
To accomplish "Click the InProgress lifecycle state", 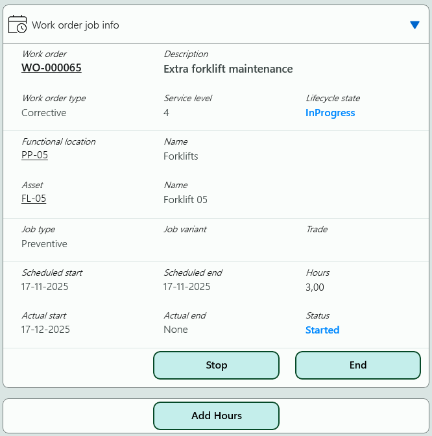I will pyautogui.click(x=330, y=113).
